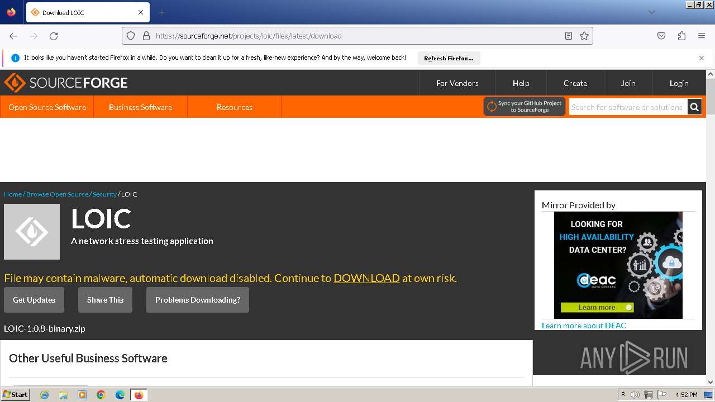715x402 pixels.
Task: Dismiss the Firefox refresh notification bar
Action: (x=702, y=58)
